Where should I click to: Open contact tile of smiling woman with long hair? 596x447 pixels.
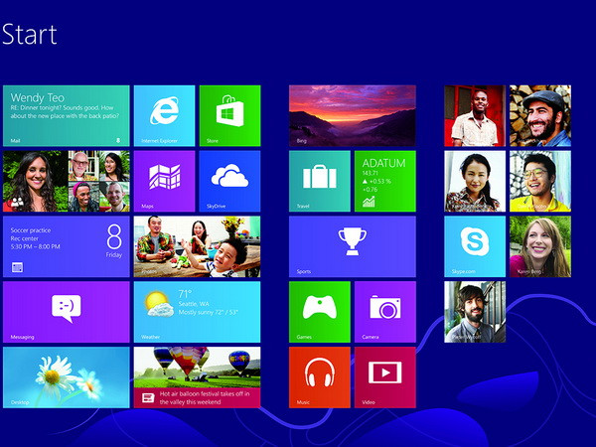(540, 246)
